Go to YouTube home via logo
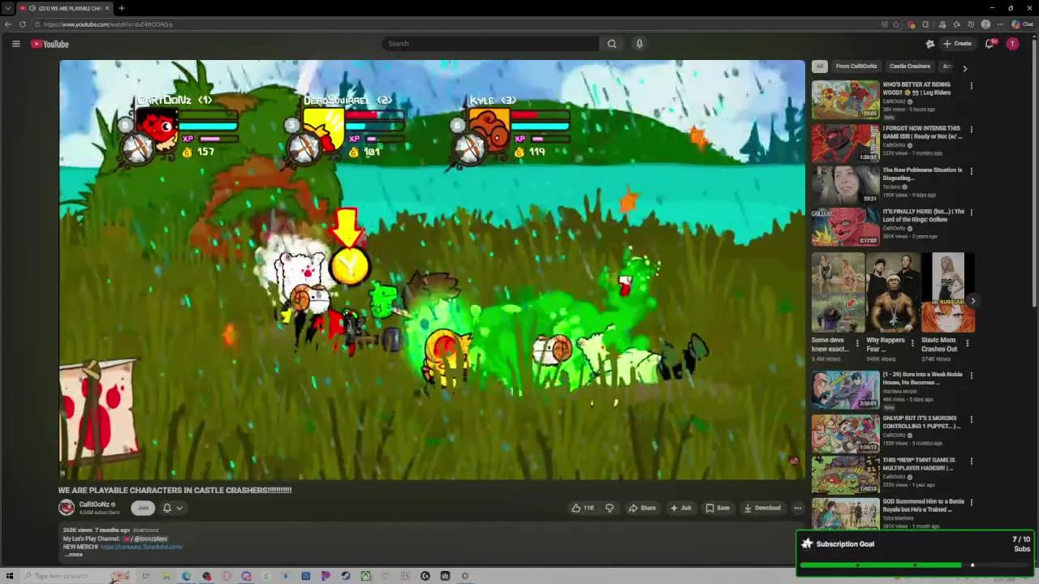The height and width of the screenshot is (584, 1039). coord(50,44)
